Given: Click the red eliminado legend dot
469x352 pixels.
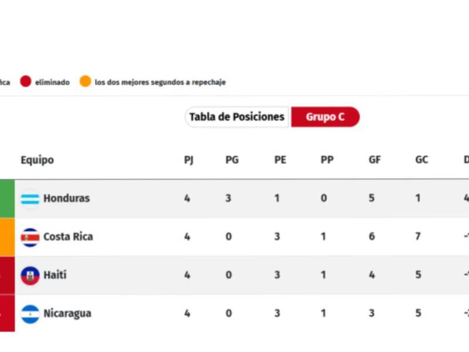Looking at the screenshot, I should click(x=25, y=82).
